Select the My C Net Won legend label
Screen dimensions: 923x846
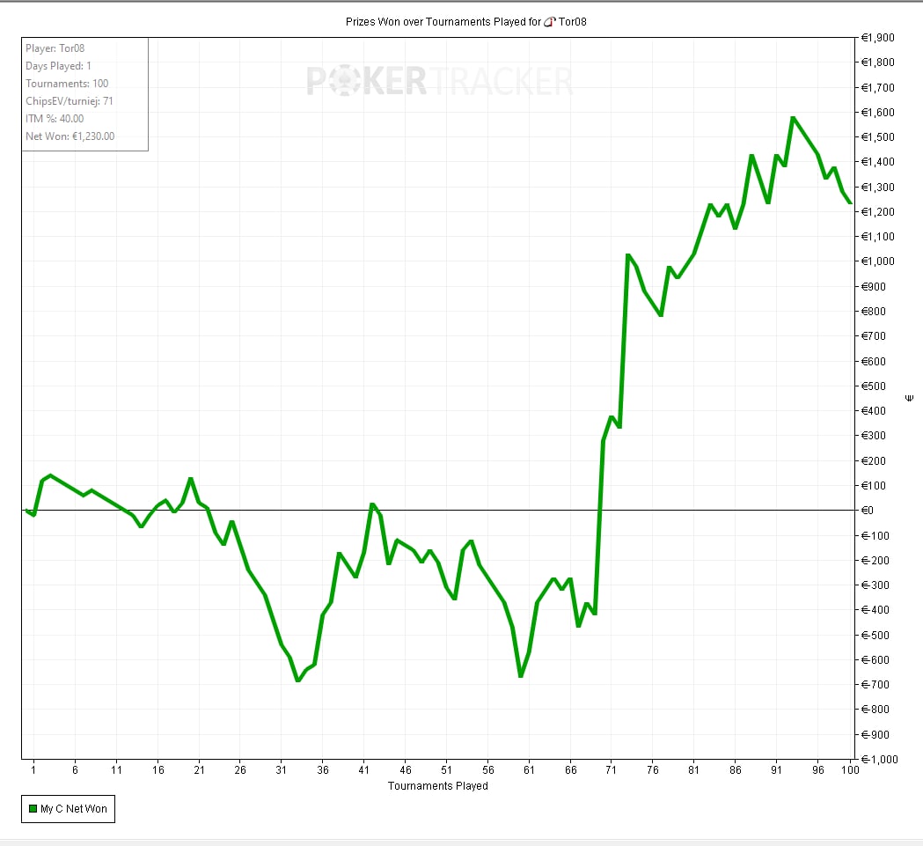pos(75,809)
